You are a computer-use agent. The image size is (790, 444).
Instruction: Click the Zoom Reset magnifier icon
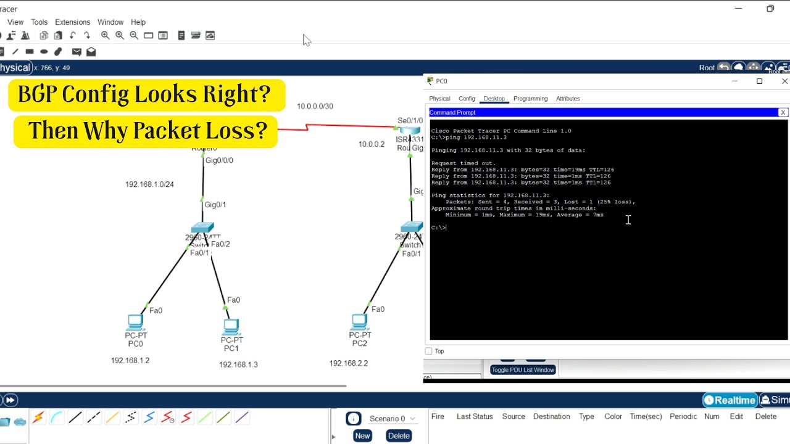(x=120, y=36)
